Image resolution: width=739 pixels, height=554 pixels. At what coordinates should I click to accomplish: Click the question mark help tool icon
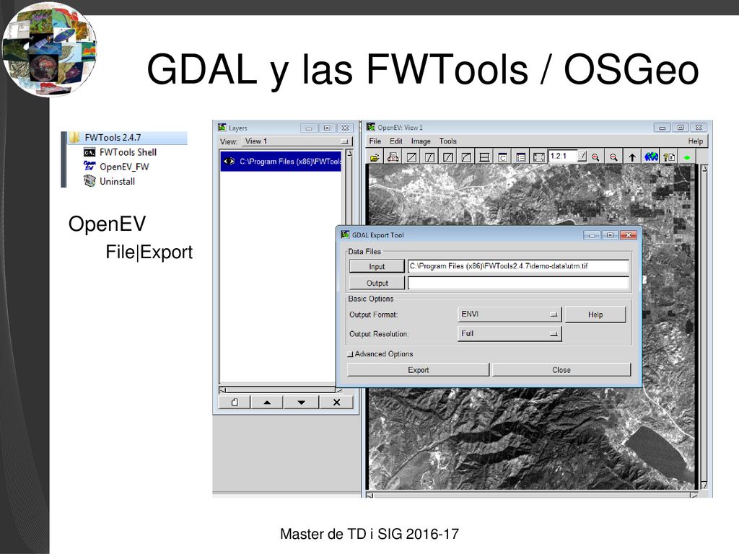(669, 157)
